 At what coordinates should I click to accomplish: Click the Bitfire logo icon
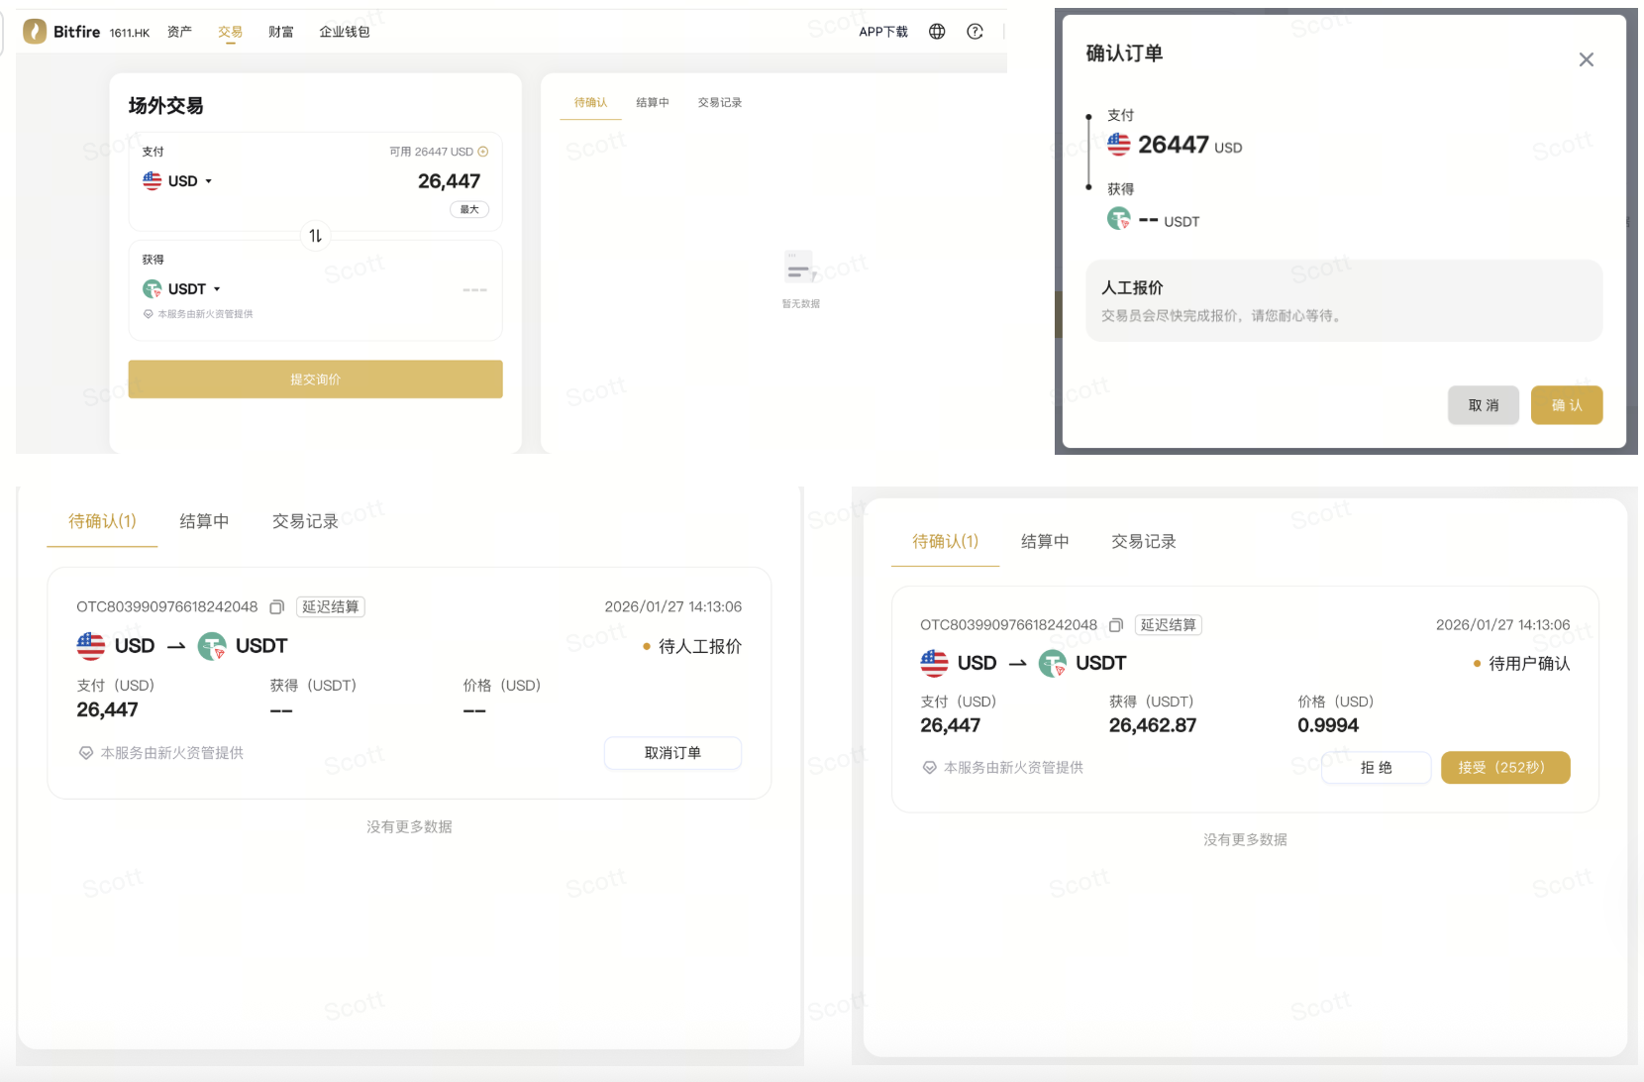pyautogui.click(x=35, y=32)
